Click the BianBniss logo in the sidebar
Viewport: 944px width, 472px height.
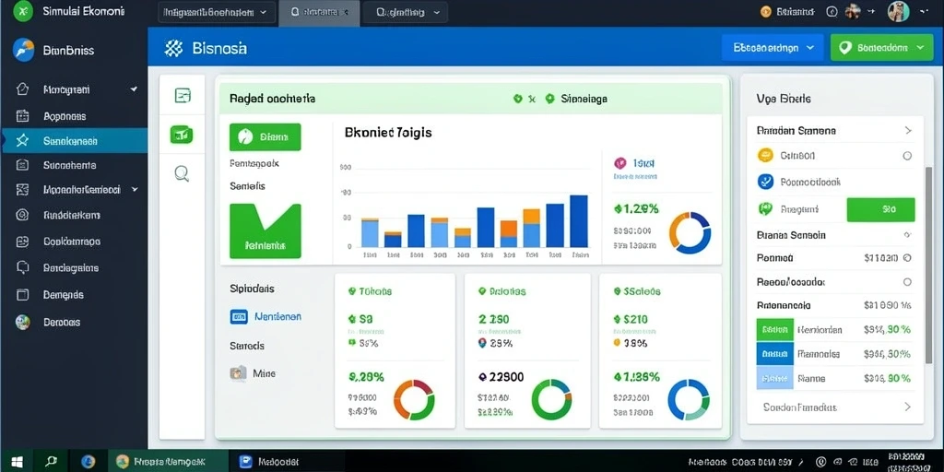pyautogui.click(x=23, y=50)
